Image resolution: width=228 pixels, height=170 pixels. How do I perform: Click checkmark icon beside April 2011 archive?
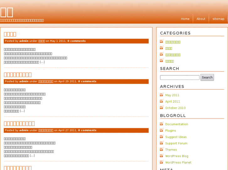[x=162, y=101]
